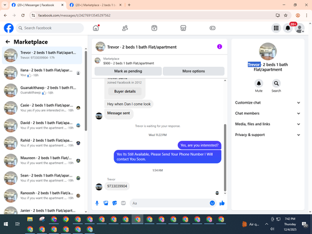
Task: Open the Ranoosh conversation
Action: [x=42, y=195]
